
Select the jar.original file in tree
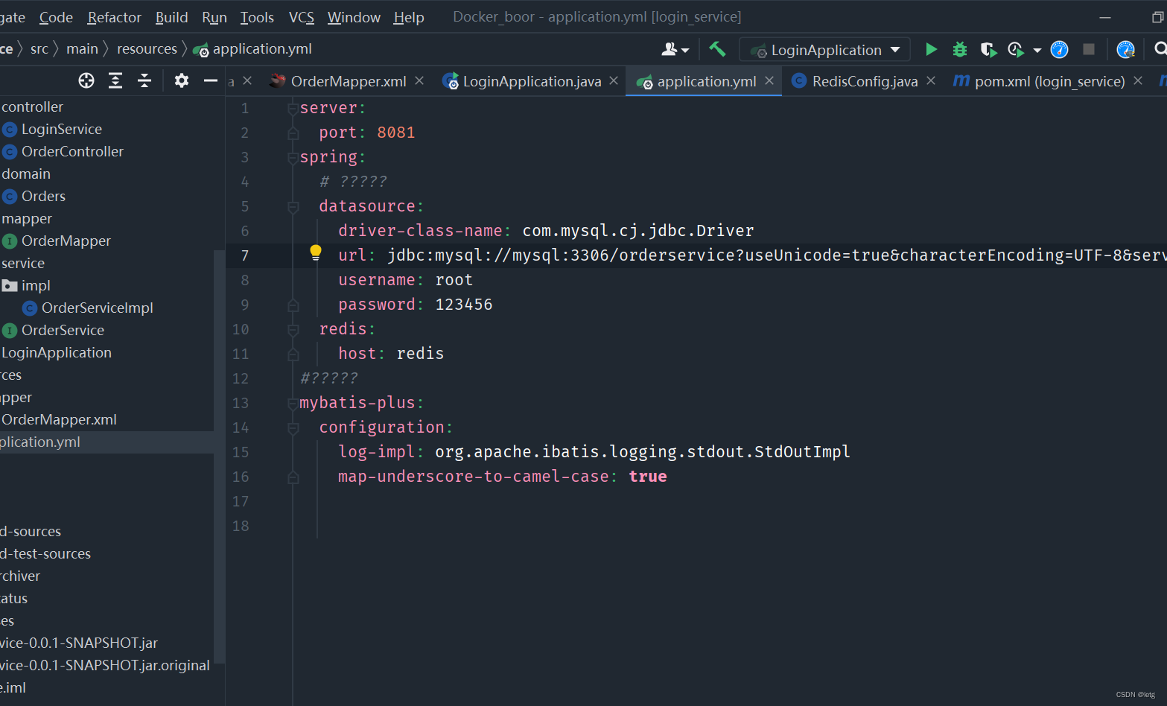tap(105, 665)
